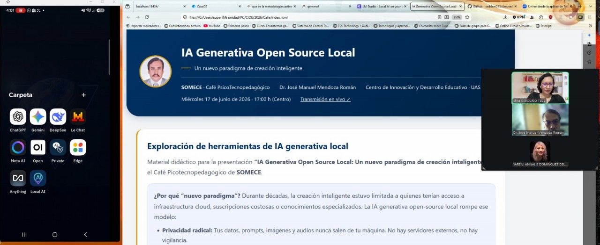Click the page title IA Generativa Open Source Local
Image resolution: width=600 pixels, height=245 pixels.
click(x=268, y=52)
